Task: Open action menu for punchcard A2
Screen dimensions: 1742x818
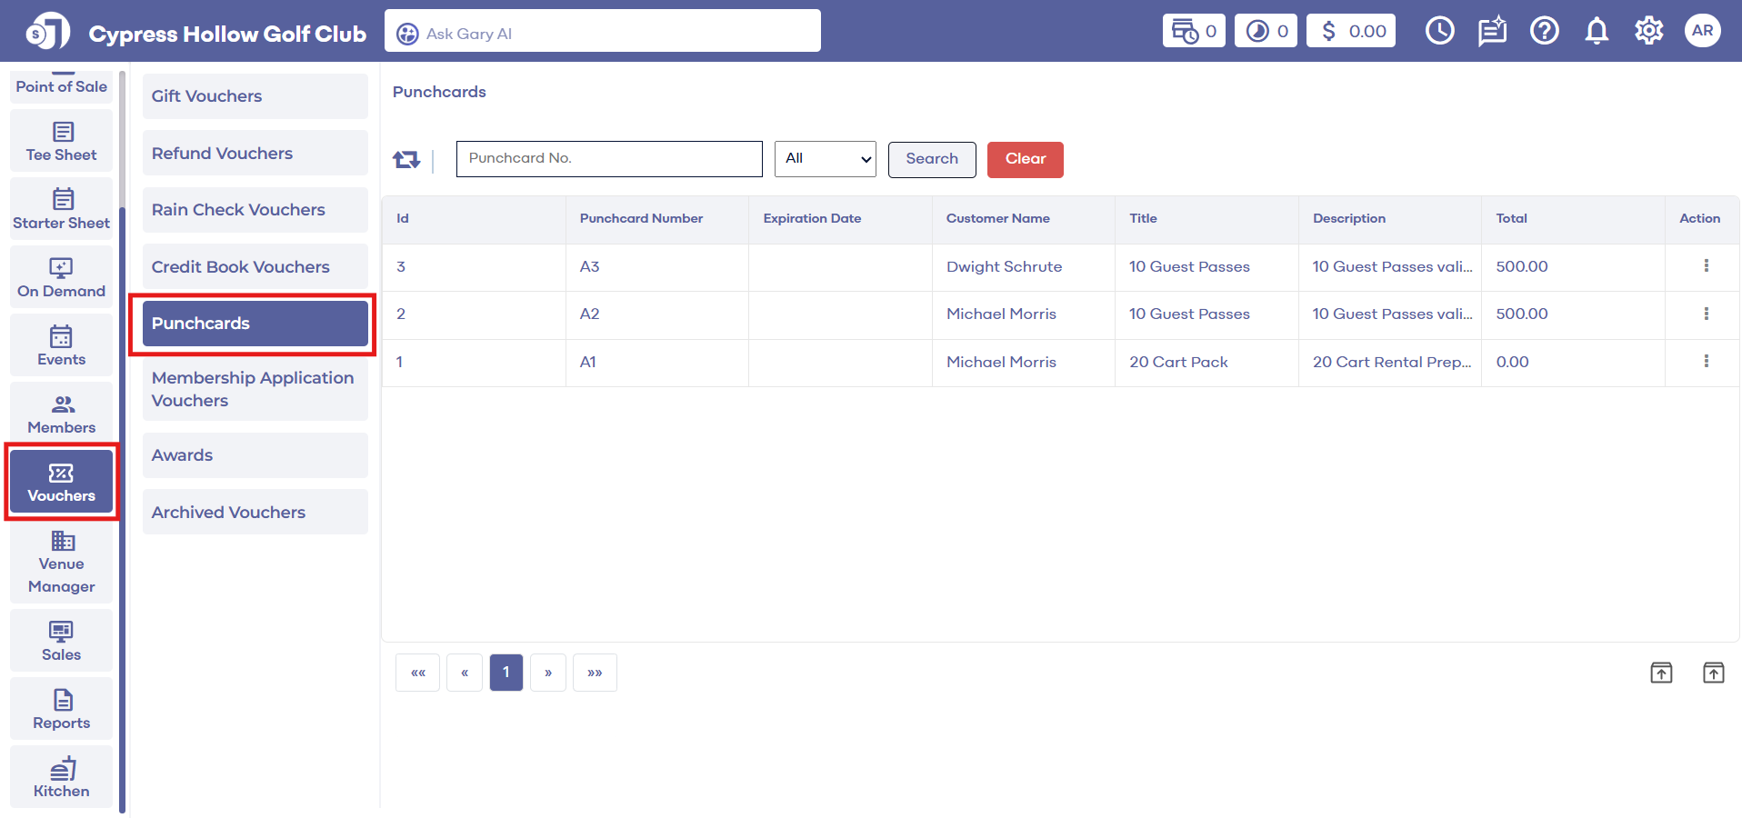Action: point(1706,314)
